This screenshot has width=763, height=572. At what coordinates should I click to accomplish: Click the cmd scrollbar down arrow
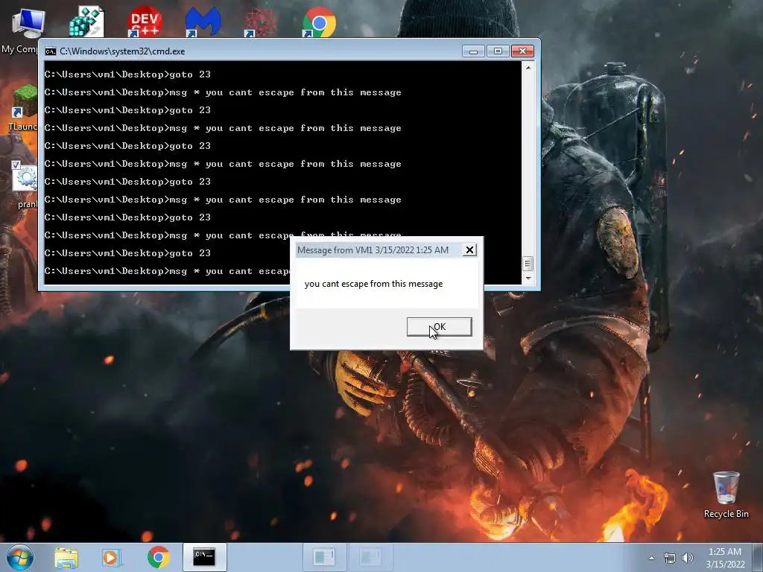[x=528, y=279]
